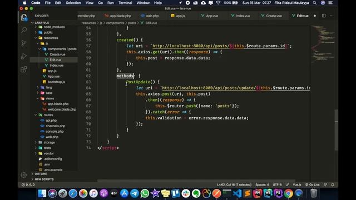Screen dimensions: 356x200
Task: Open the Apple menu
Action: (24, 3)
